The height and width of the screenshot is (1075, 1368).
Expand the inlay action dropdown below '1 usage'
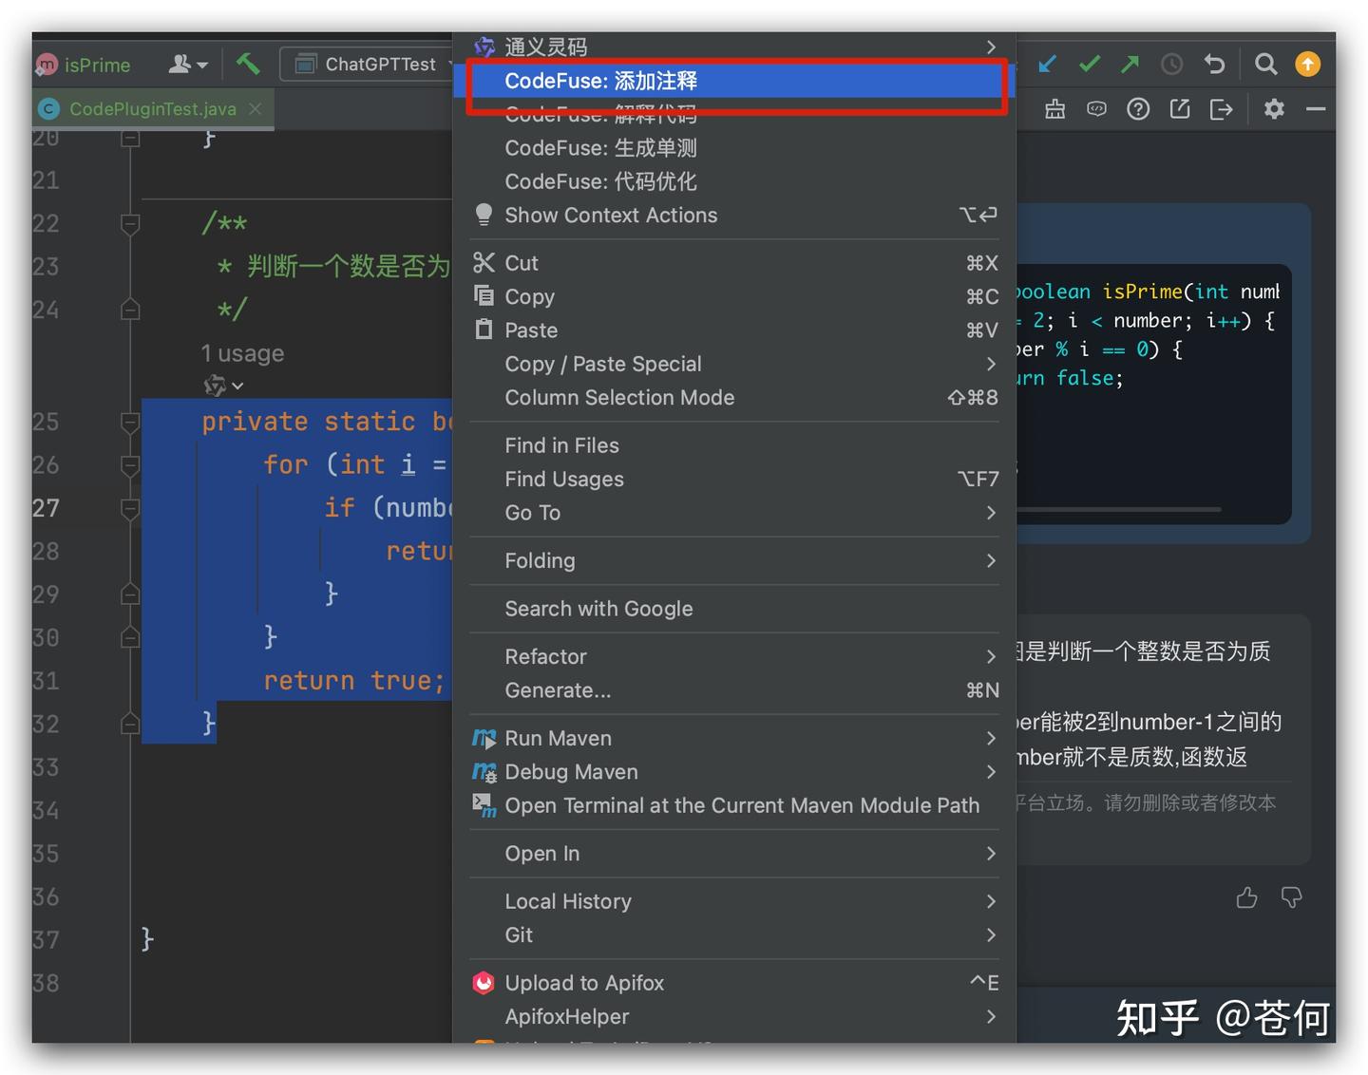point(224,386)
